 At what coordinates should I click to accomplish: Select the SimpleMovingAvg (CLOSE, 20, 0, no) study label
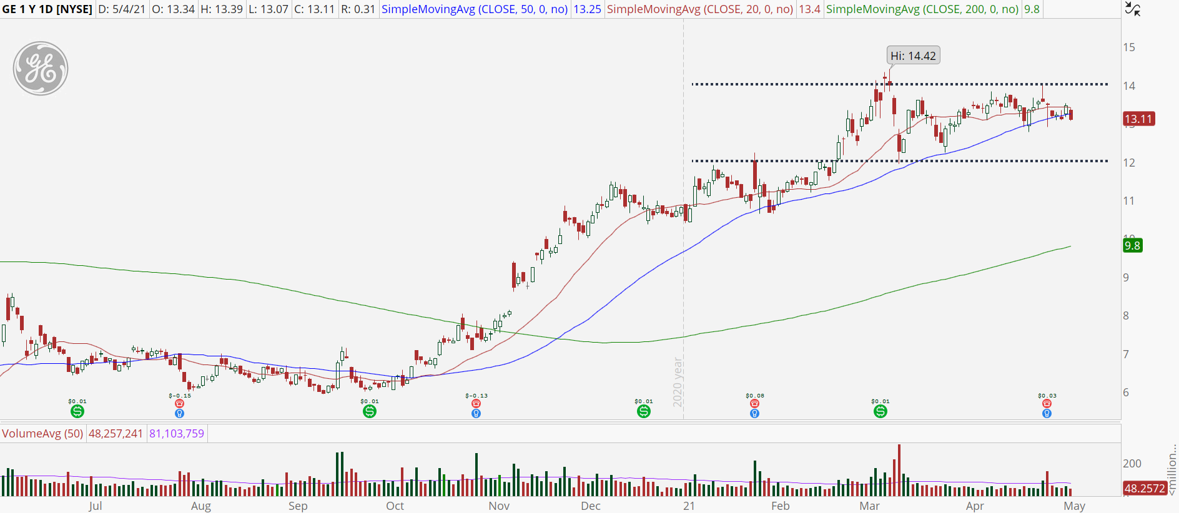(700, 9)
